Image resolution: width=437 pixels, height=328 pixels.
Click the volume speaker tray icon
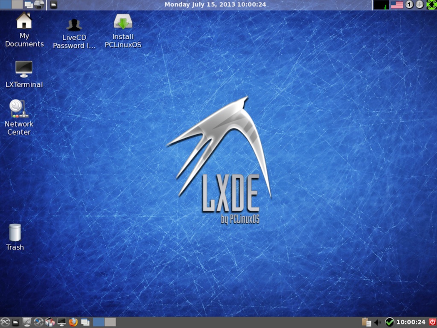tap(378, 322)
